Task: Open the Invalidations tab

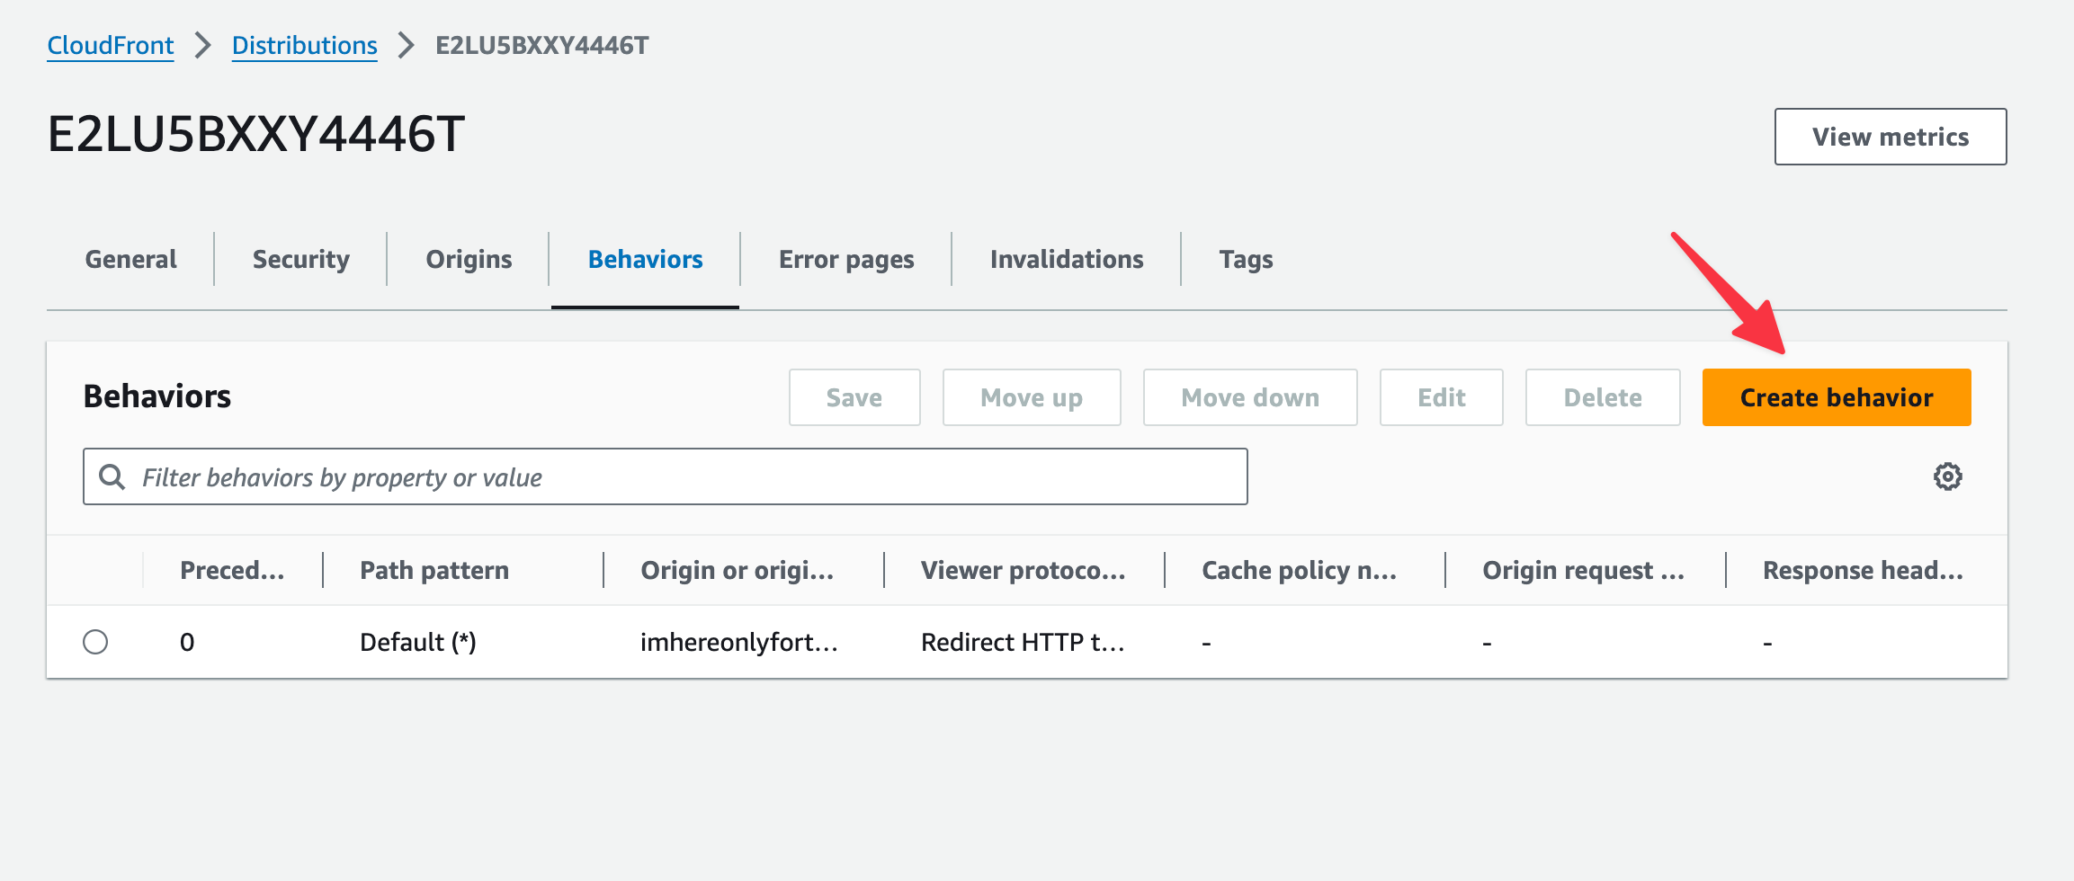Action: click(1066, 260)
